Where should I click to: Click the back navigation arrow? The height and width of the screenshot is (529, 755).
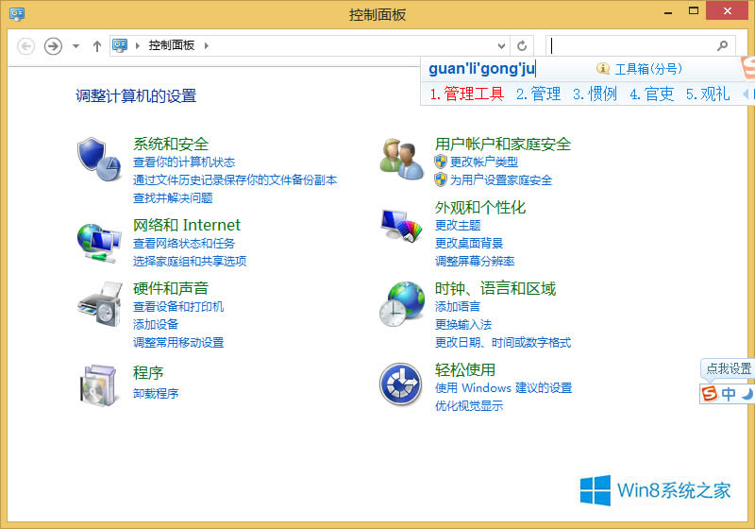click(26, 46)
